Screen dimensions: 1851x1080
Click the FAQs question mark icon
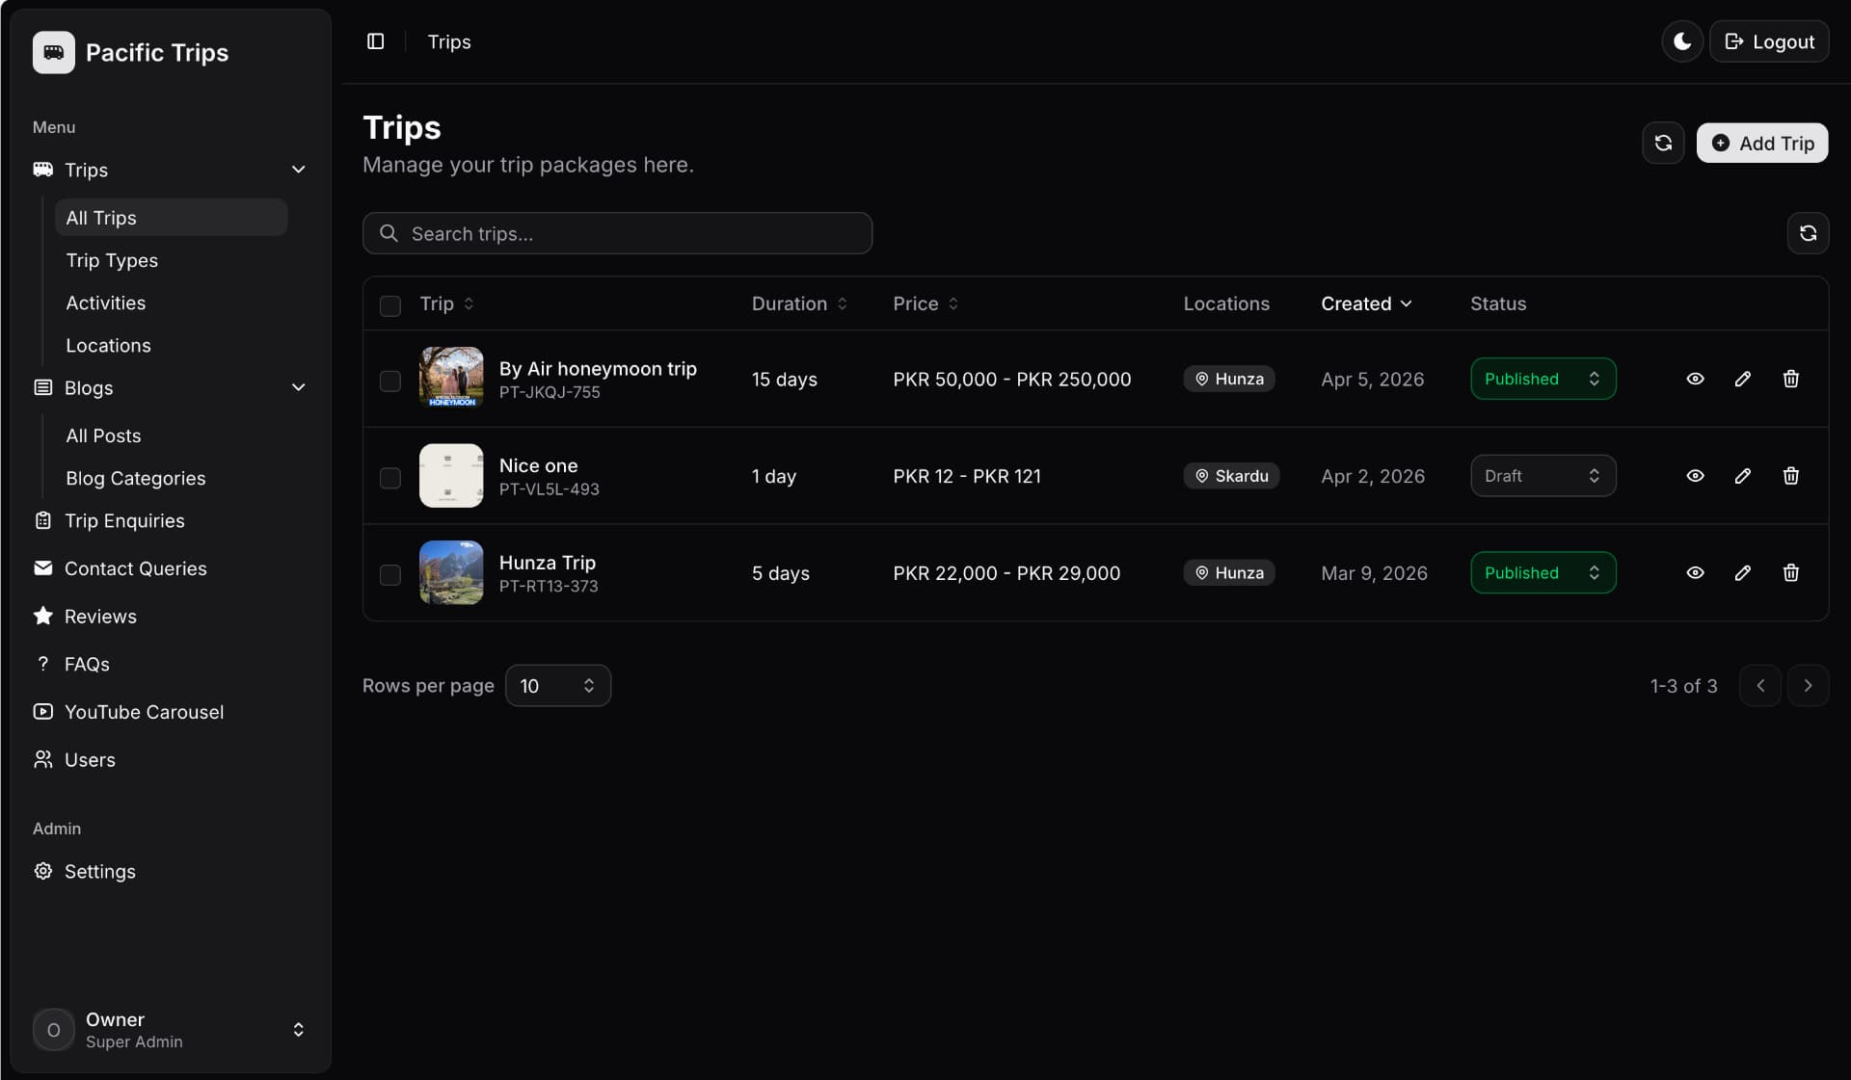pos(43,664)
